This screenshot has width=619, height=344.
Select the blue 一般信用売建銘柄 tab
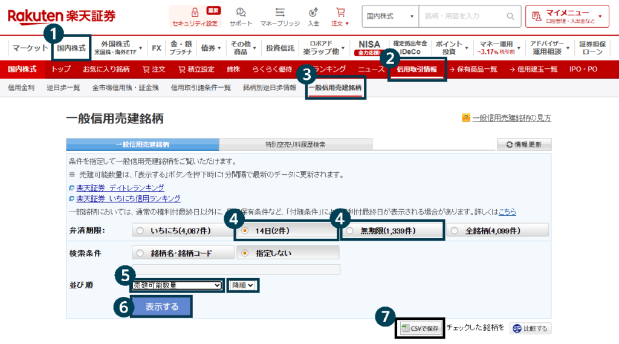point(143,144)
